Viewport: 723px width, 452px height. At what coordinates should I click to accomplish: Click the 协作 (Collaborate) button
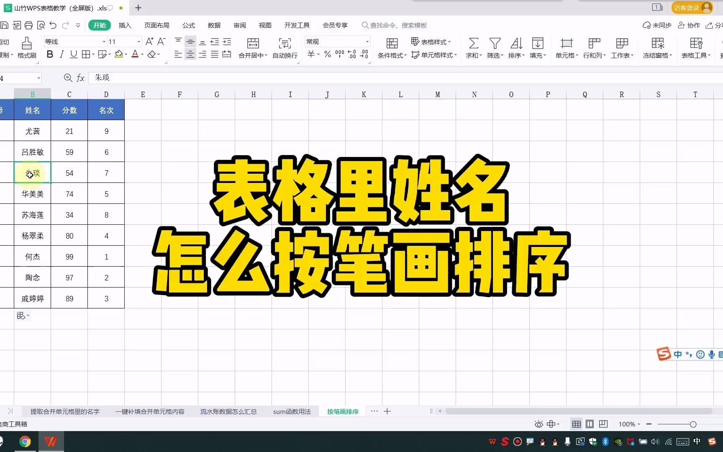689,25
